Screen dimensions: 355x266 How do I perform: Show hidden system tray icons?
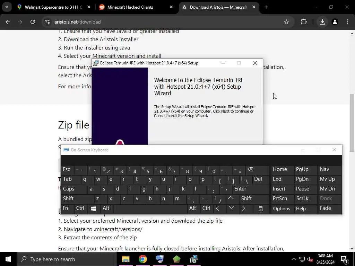click(293, 259)
